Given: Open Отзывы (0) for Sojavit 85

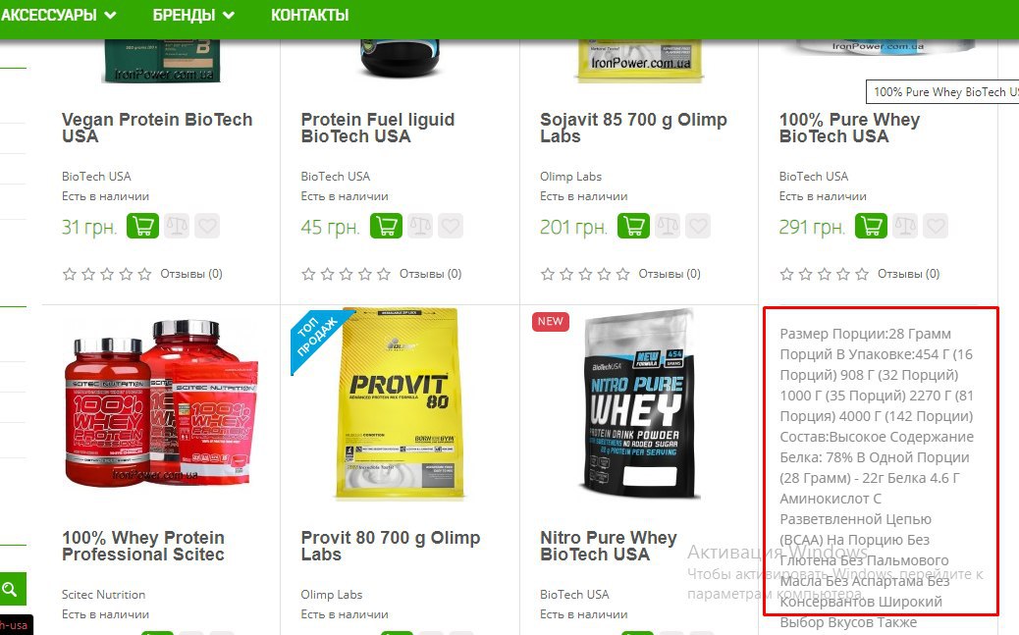Looking at the screenshot, I should tap(670, 274).
